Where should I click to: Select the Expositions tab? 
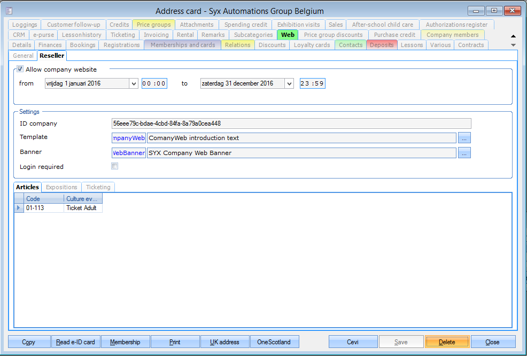pos(61,187)
